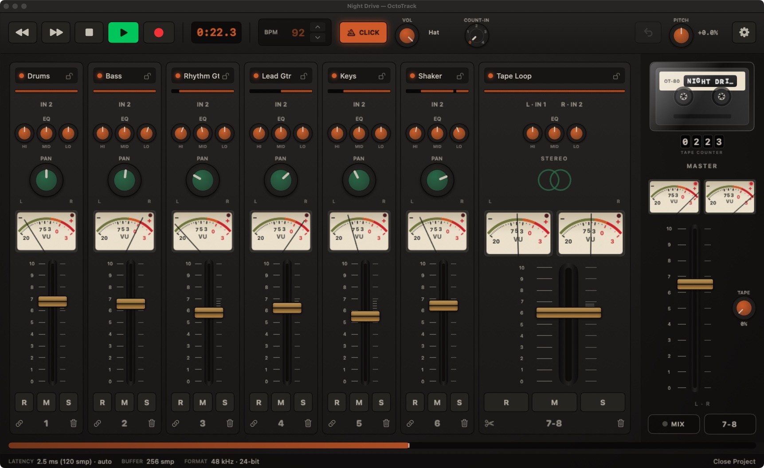Start playback with the green play button
Viewport: 764px width, 468px height.
123,32
